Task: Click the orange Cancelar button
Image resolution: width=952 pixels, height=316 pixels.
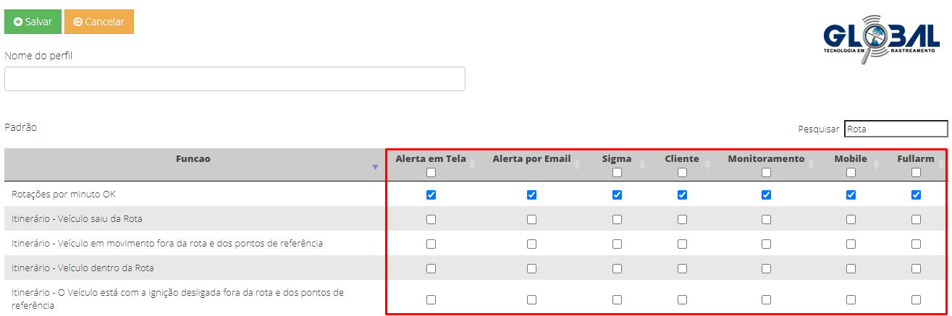Action: (99, 22)
